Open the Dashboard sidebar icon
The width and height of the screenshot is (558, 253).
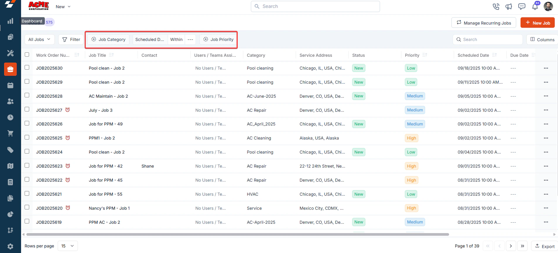pyautogui.click(x=10, y=21)
